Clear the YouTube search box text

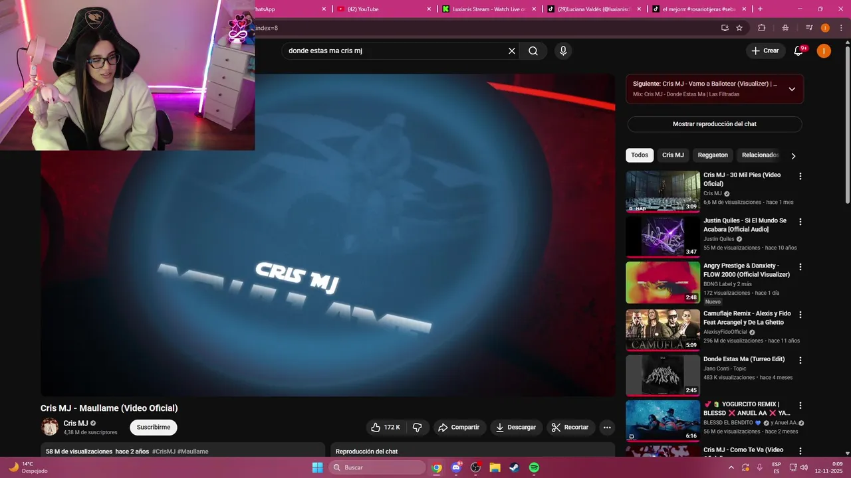tap(512, 51)
